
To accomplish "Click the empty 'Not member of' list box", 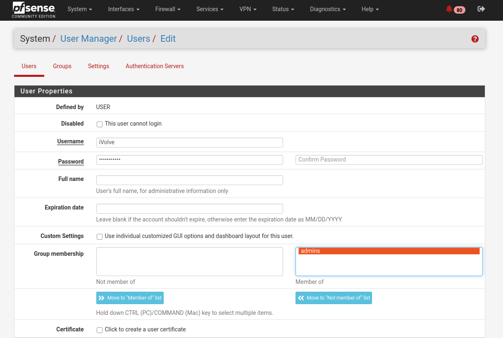I will click(190, 262).
